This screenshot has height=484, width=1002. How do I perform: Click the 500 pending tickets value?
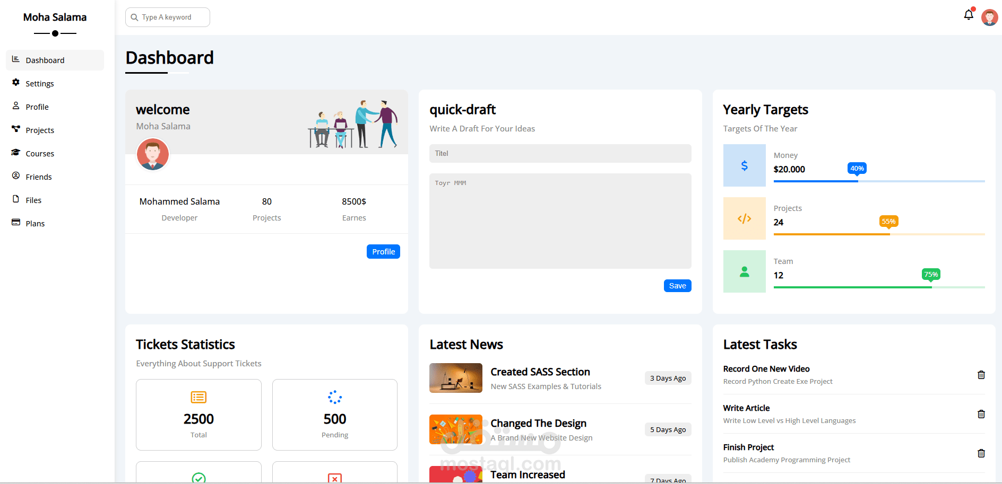tap(335, 419)
